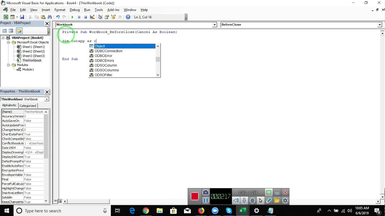Toggle the recorder's mouse cursor capture

click(x=260, y=200)
